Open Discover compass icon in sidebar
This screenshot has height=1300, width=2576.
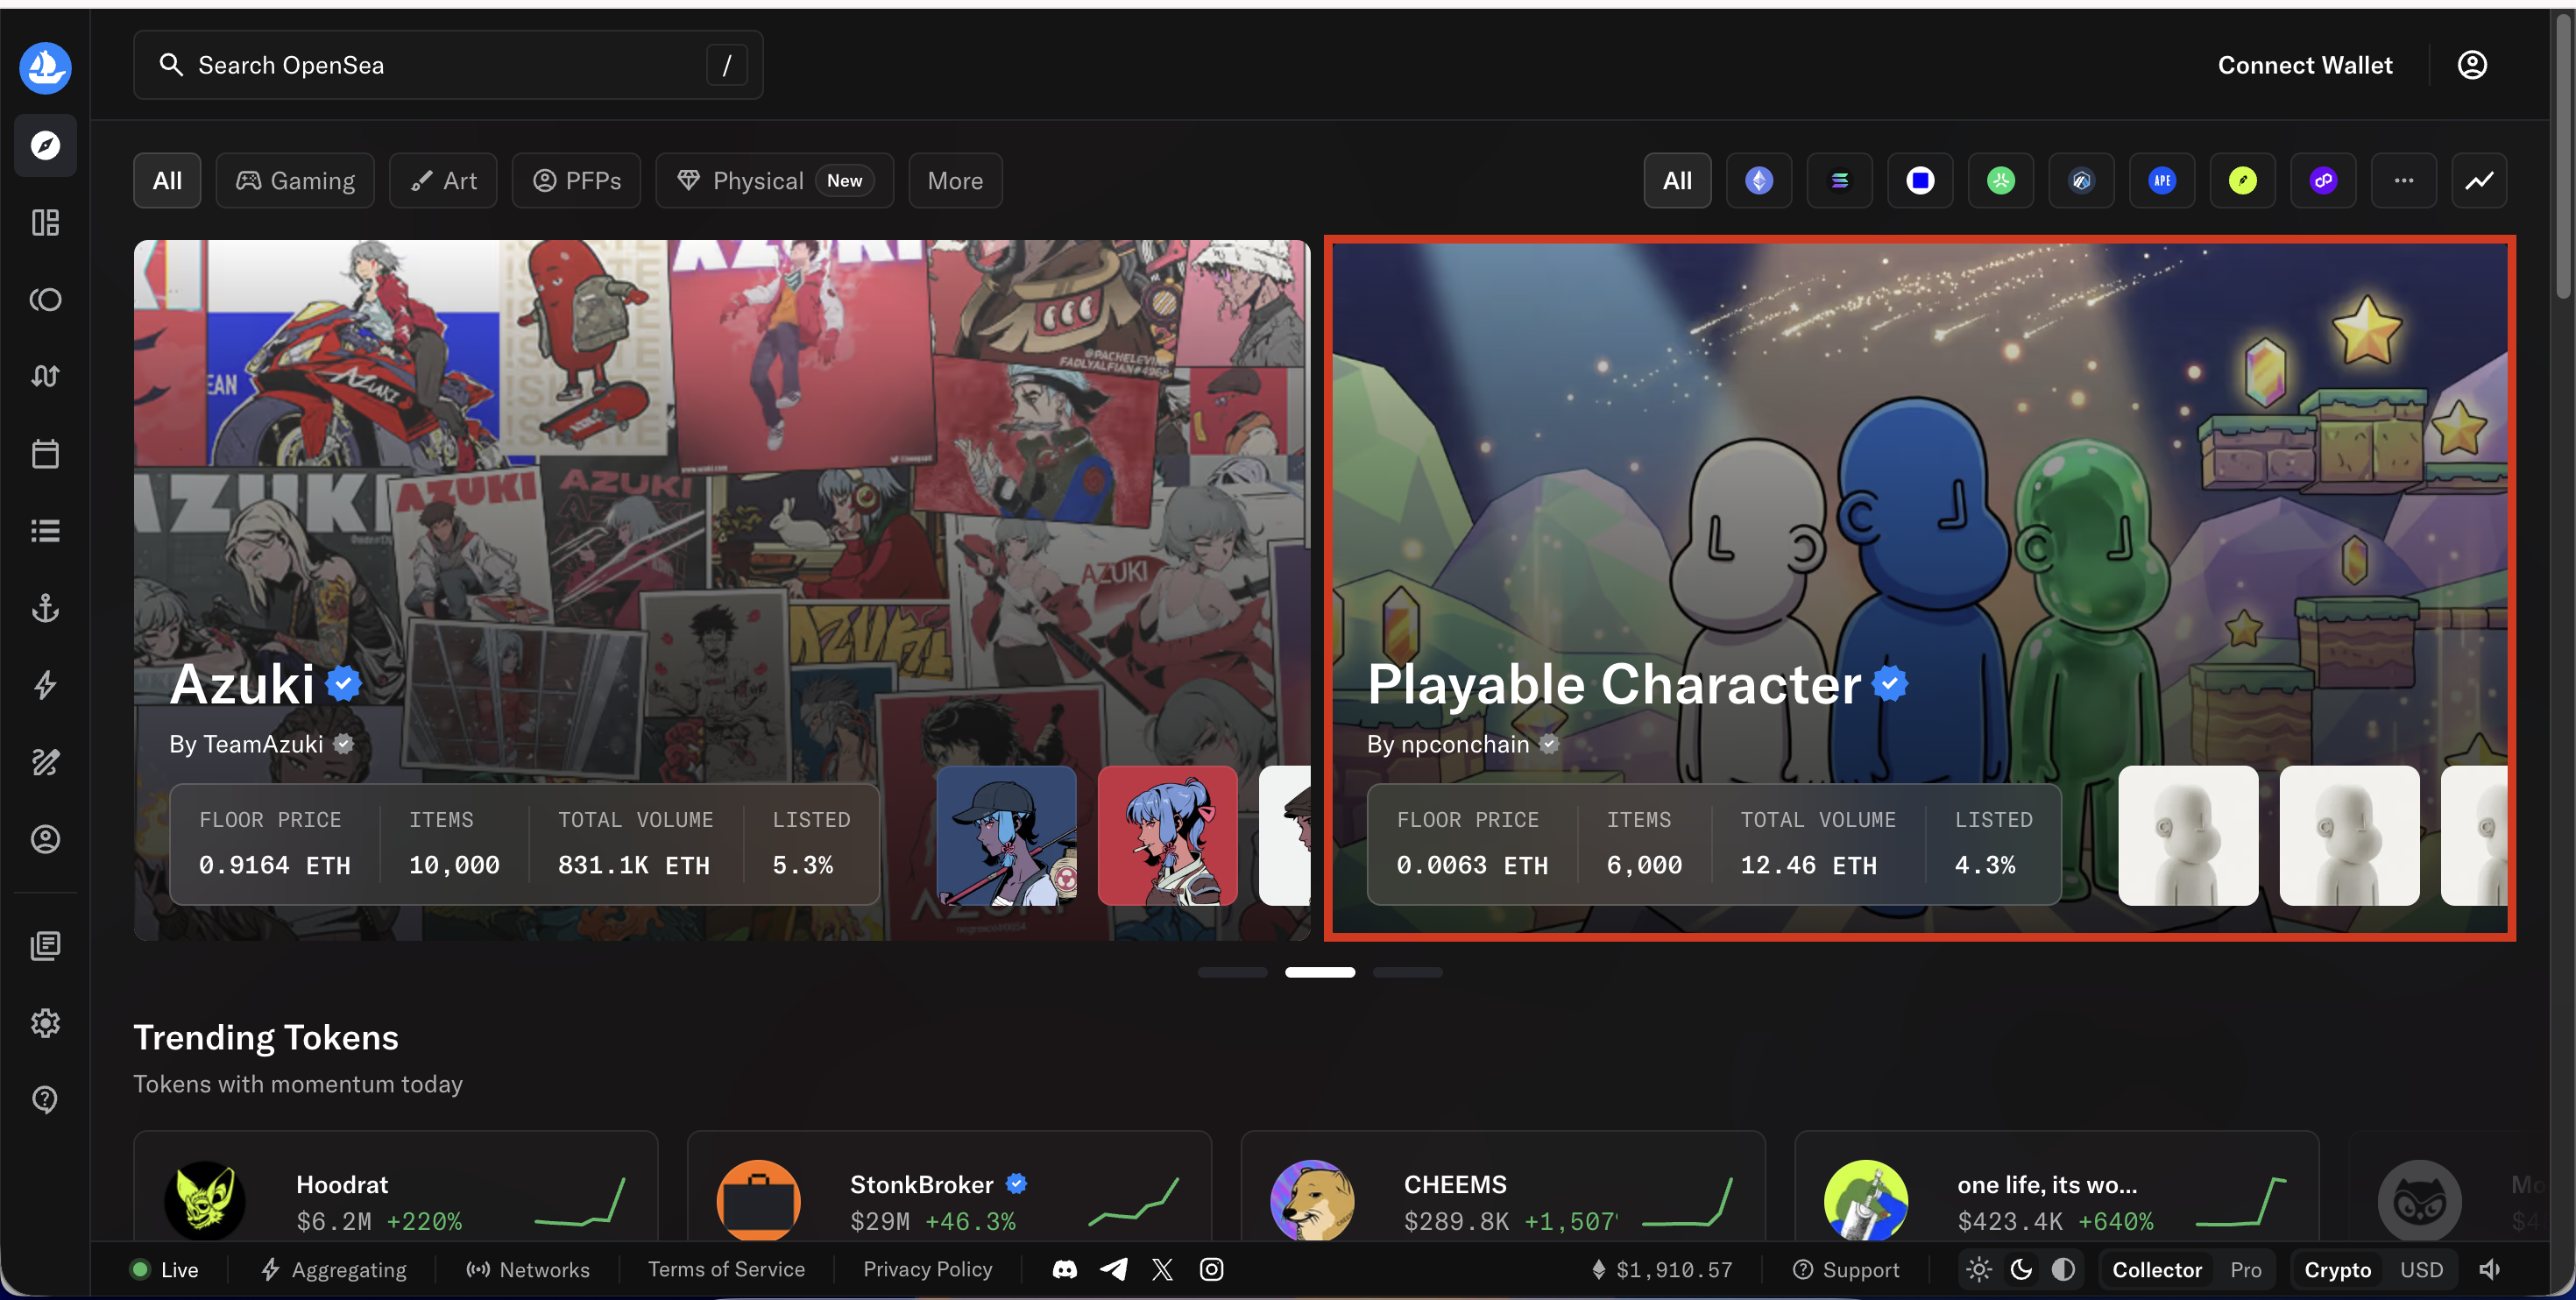click(x=45, y=145)
